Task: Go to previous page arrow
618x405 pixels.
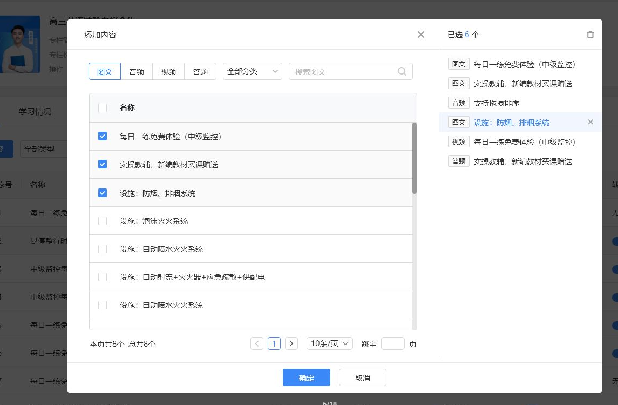Action: point(257,343)
